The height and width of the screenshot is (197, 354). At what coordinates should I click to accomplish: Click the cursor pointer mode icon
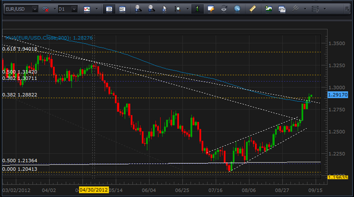coord(165,9)
